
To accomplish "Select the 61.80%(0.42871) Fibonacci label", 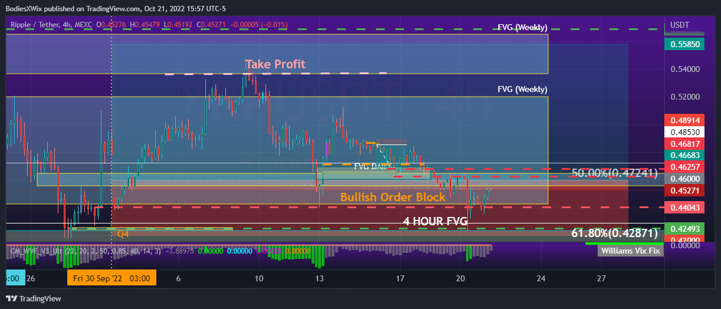I will (614, 234).
